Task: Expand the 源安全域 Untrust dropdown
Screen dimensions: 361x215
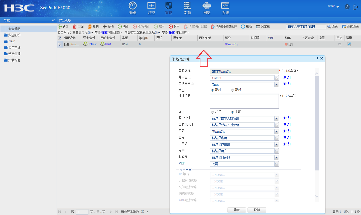Action: click(276, 78)
